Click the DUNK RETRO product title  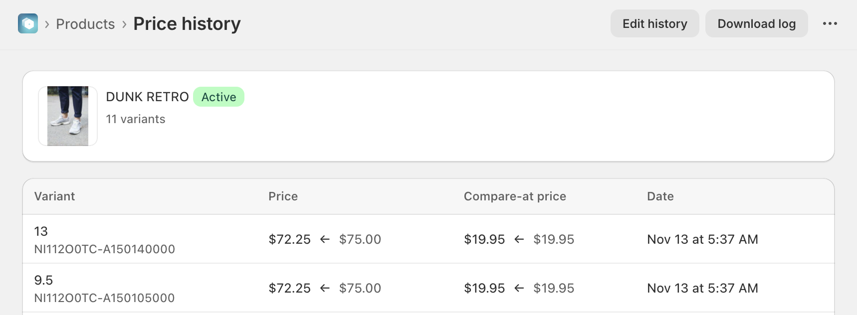click(x=147, y=97)
